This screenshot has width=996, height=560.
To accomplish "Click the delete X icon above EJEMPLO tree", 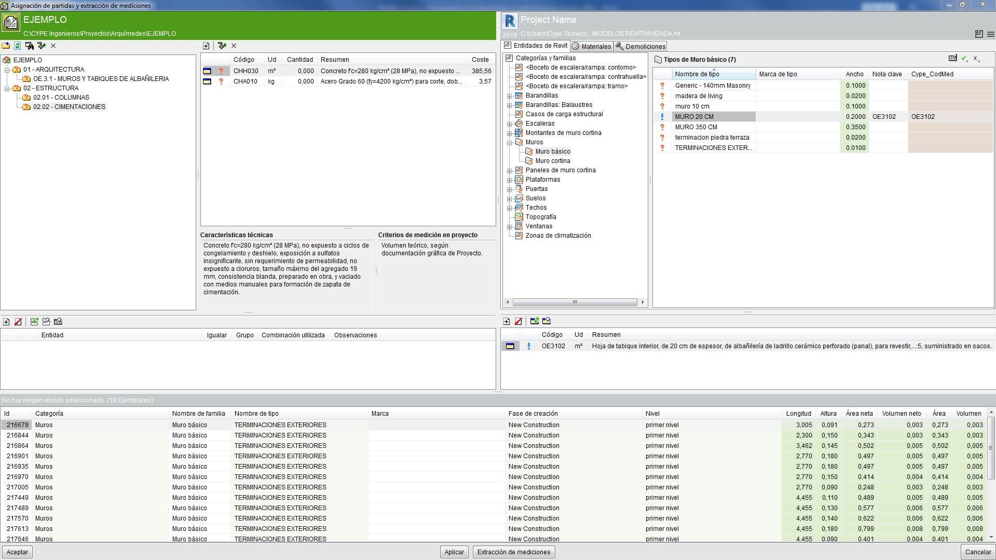I will pos(53,46).
